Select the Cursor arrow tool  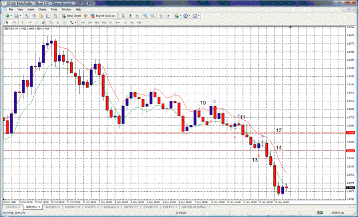point(7,22)
